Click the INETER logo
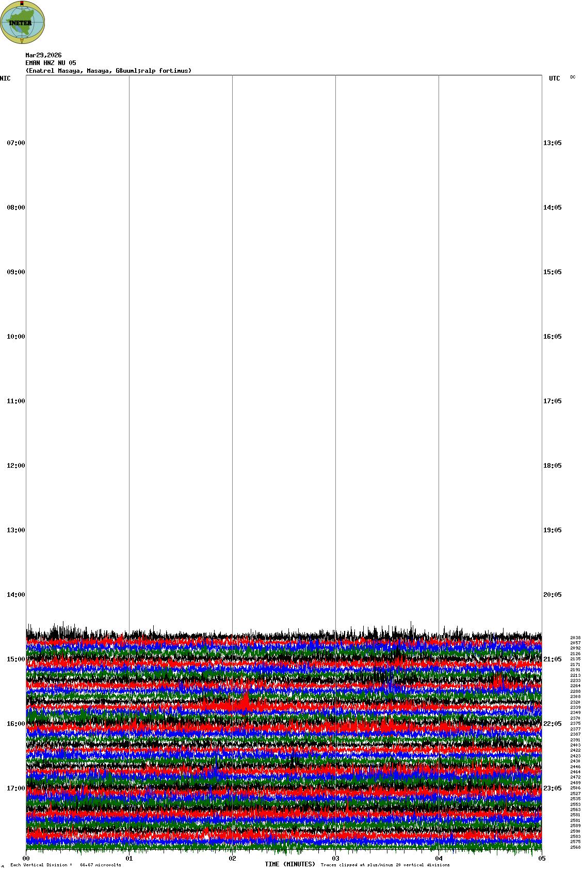The height and width of the screenshot is (872, 583). (23, 22)
